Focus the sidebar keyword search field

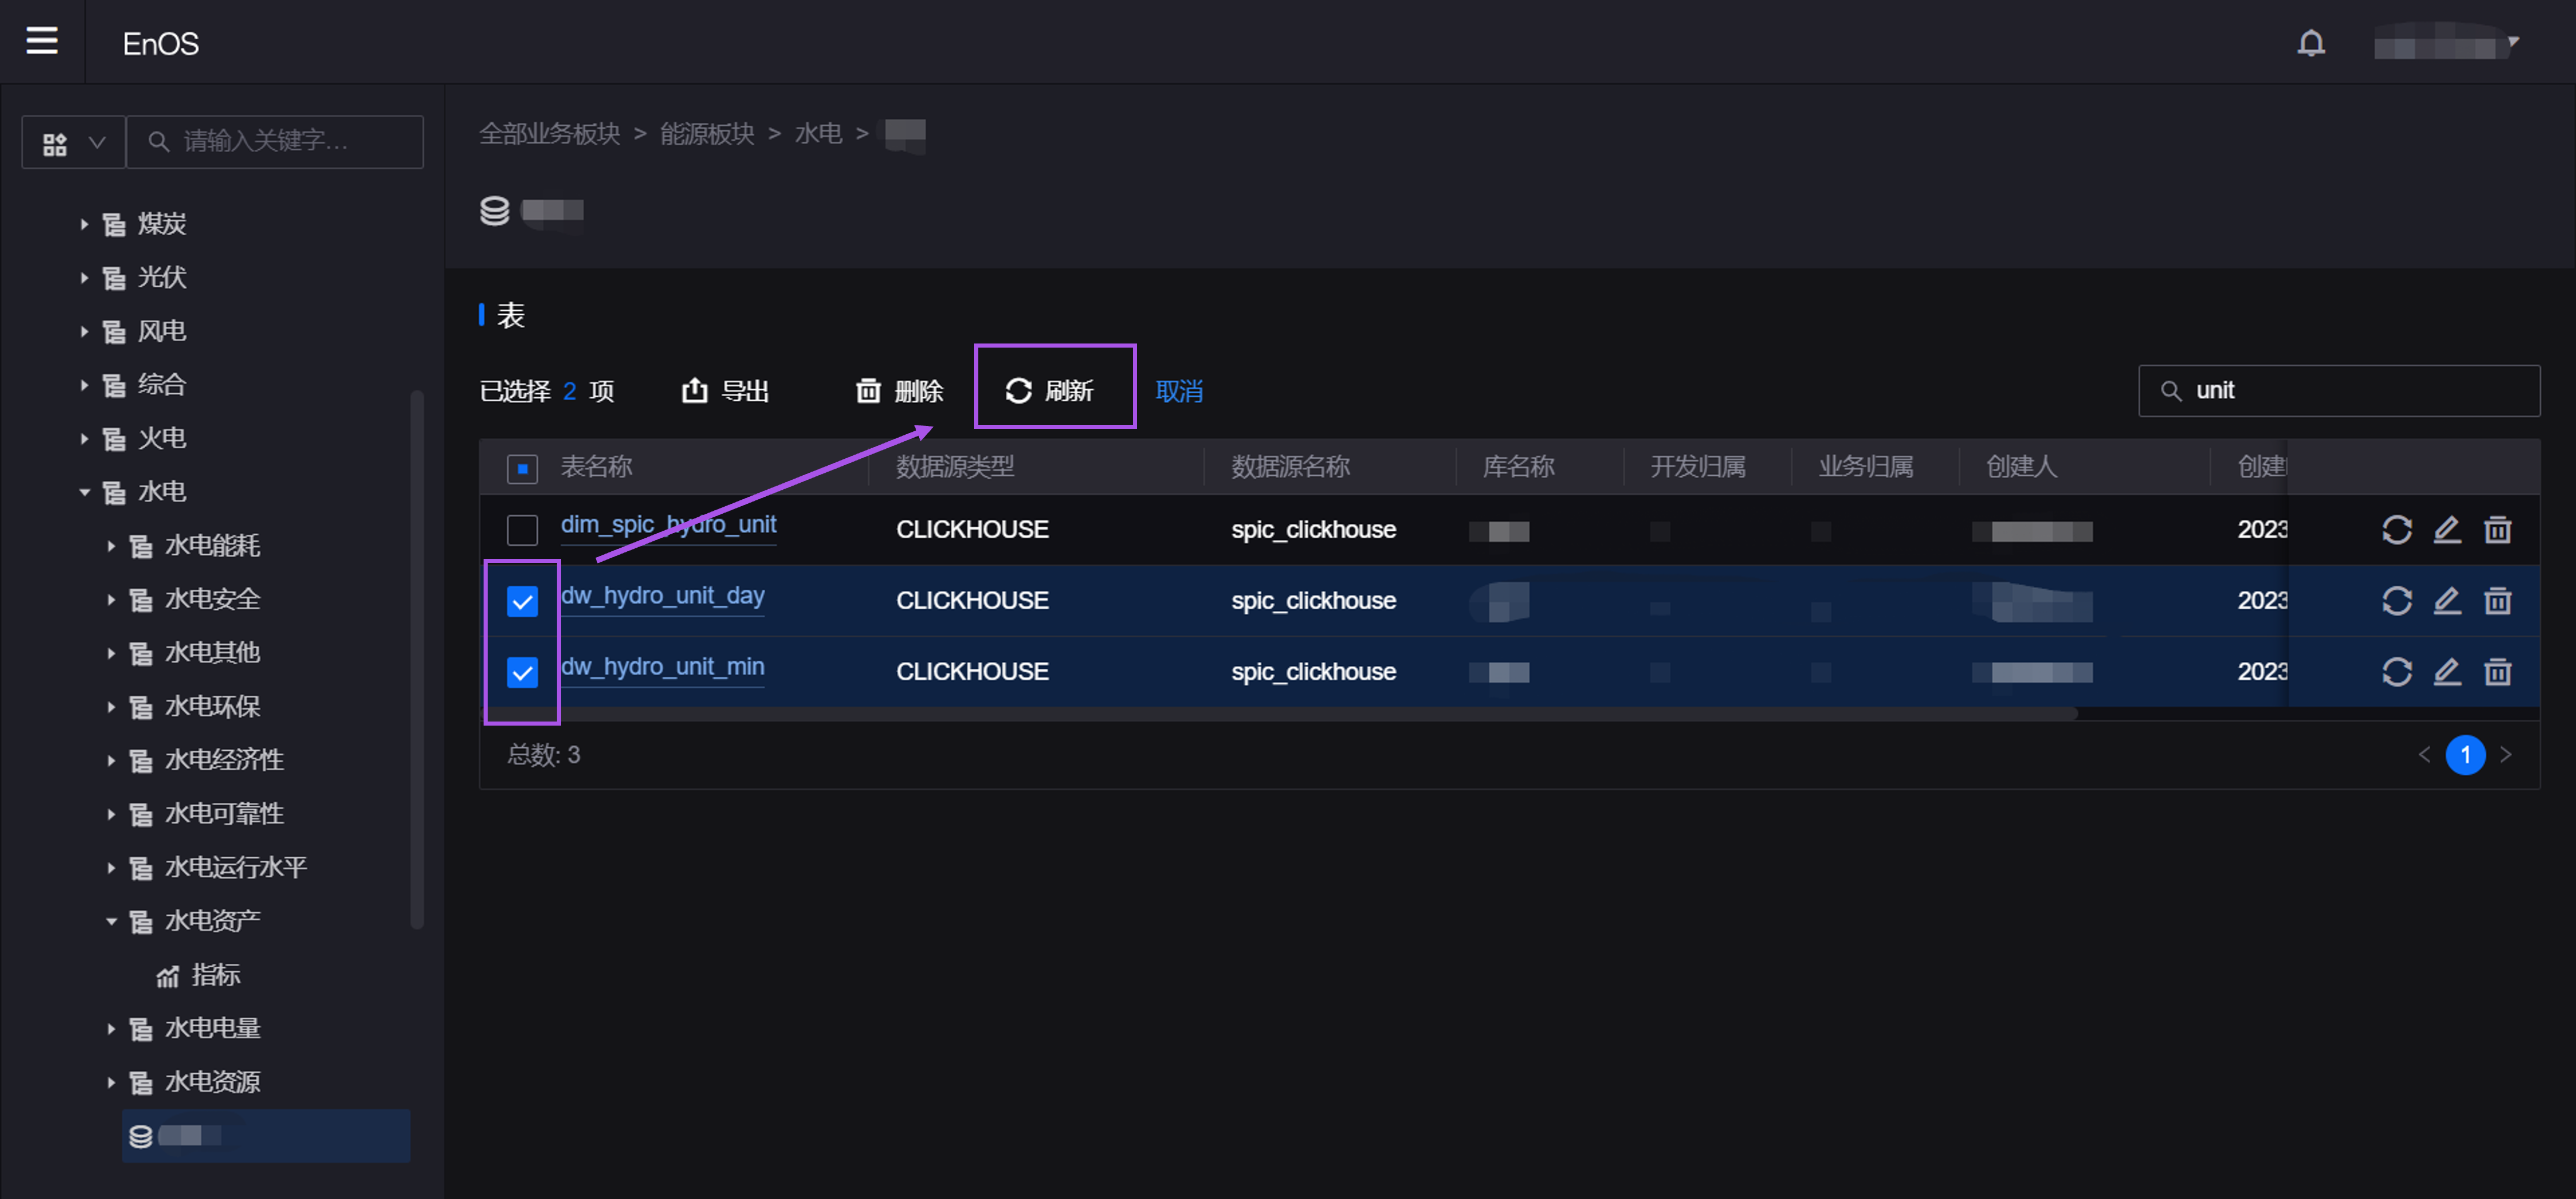[276, 142]
